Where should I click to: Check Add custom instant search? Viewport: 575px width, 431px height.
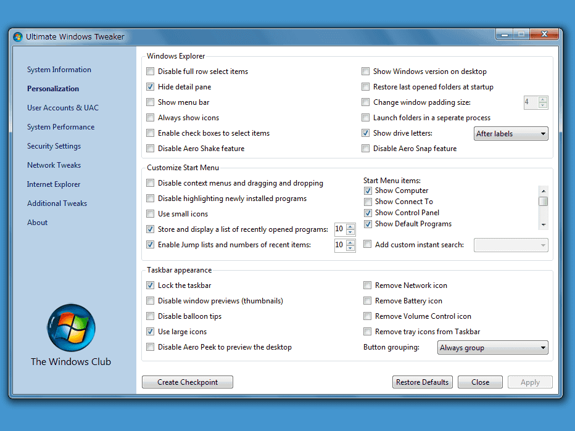[x=368, y=244]
